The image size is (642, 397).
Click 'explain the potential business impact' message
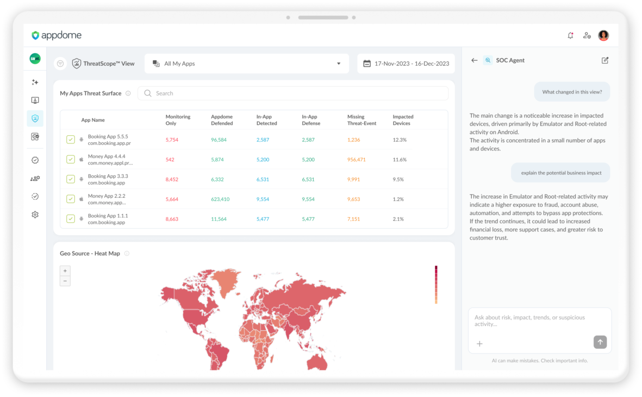pyautogui.click(x=561, y=173)
